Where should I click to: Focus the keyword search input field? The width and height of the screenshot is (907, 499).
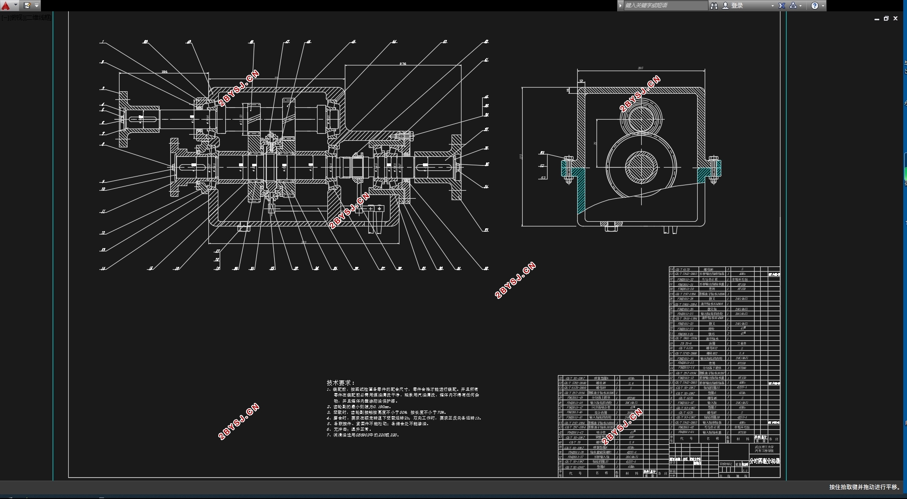666,6
